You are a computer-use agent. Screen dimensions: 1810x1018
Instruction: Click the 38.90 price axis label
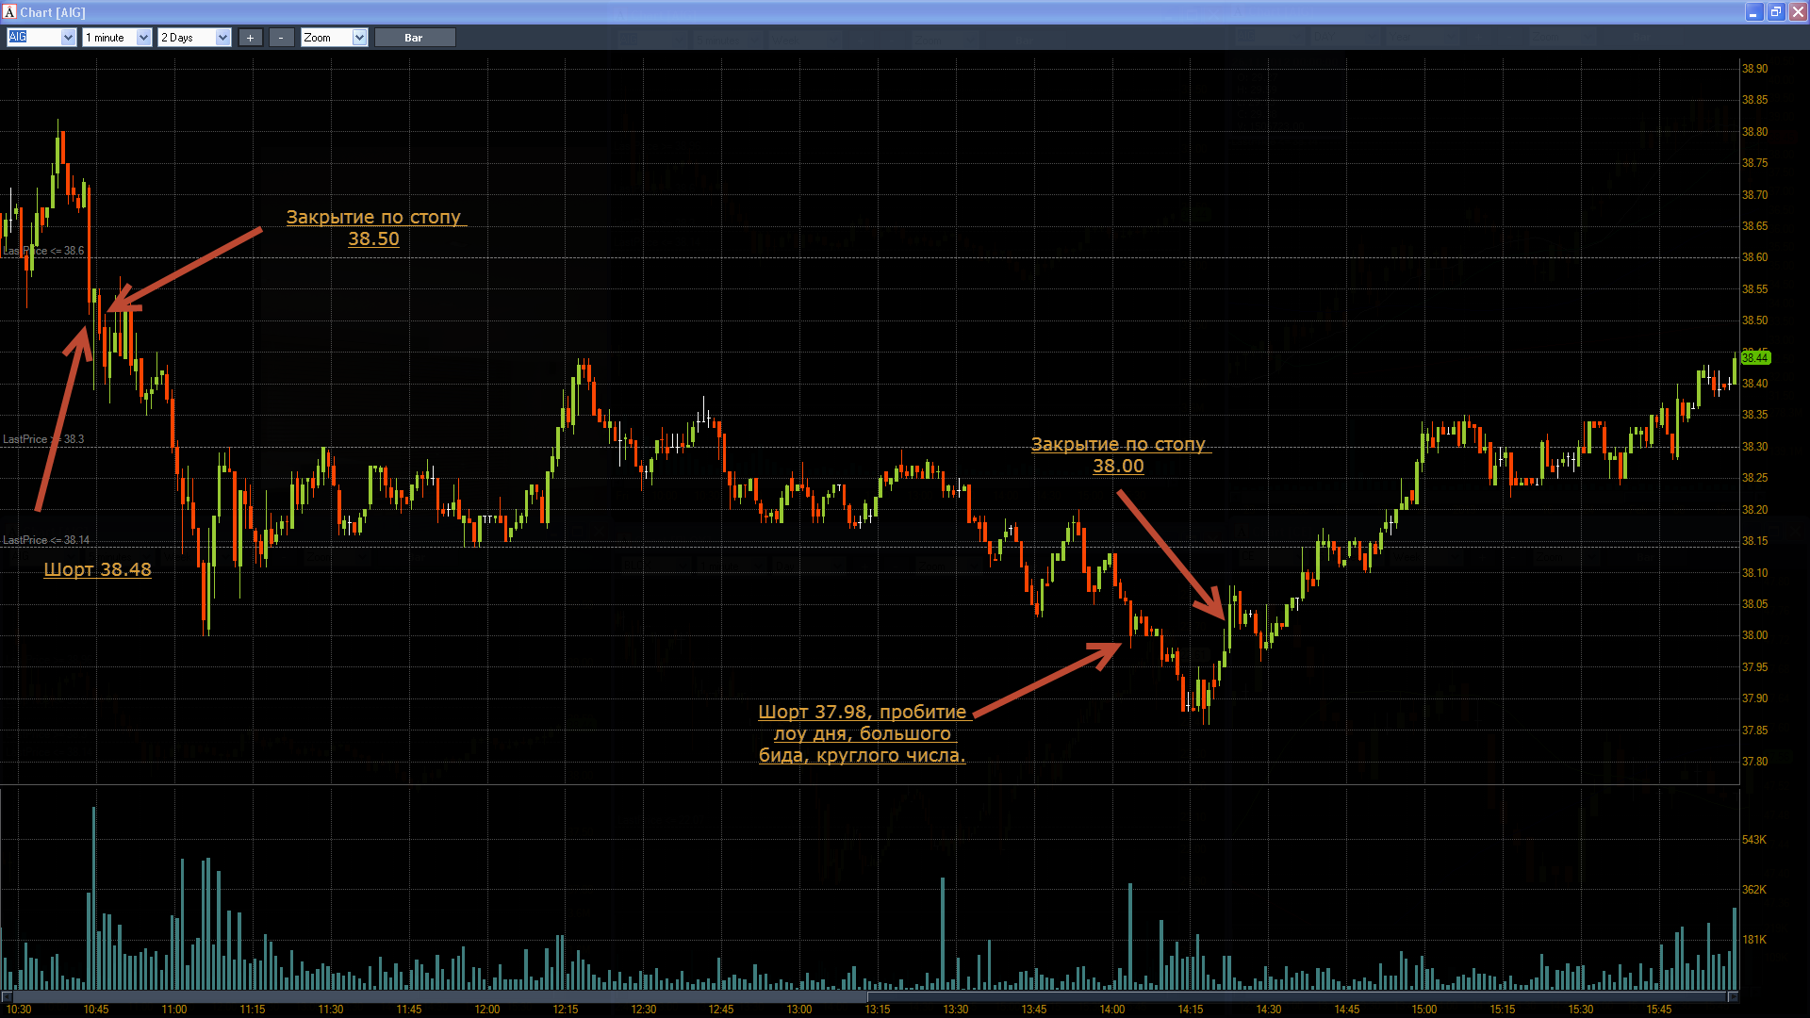(x=1754, y=69)
